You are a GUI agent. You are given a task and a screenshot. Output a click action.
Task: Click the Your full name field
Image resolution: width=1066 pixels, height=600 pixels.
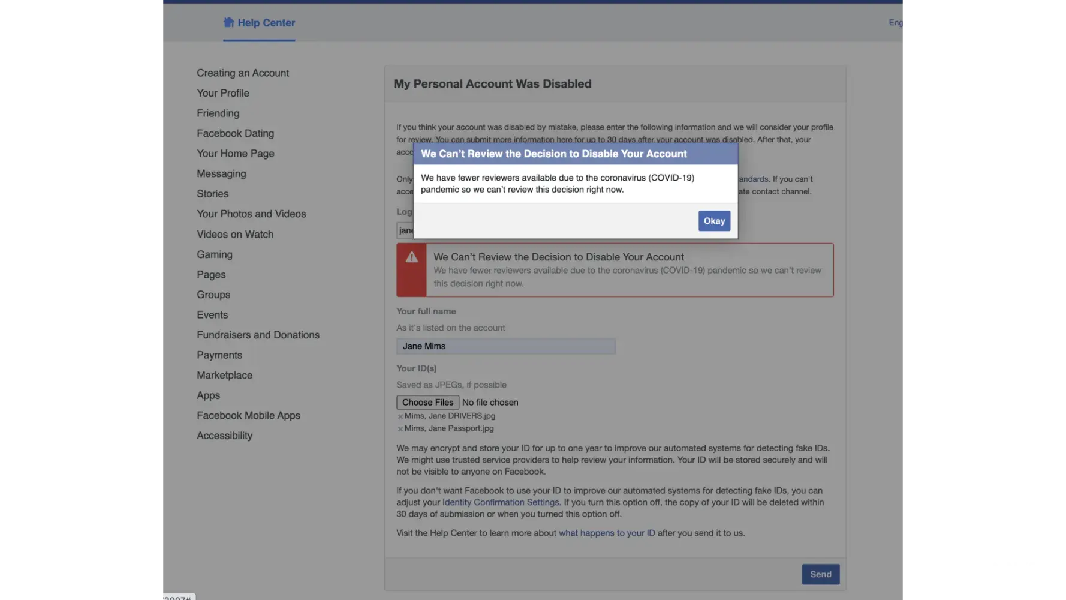(x=505, y=346)
